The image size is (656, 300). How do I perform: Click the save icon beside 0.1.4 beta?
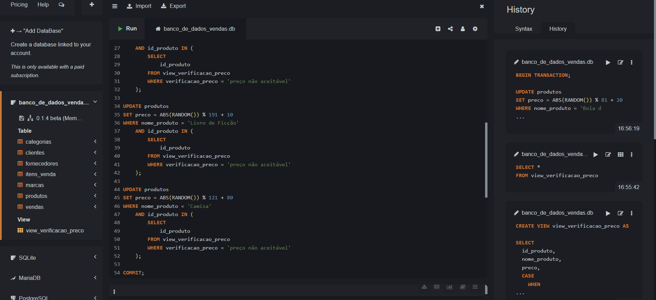tap(22, 118)
